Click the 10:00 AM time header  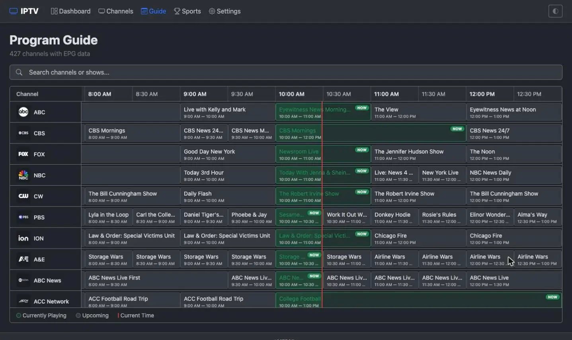pyautogui.click(x=299, y=94)
